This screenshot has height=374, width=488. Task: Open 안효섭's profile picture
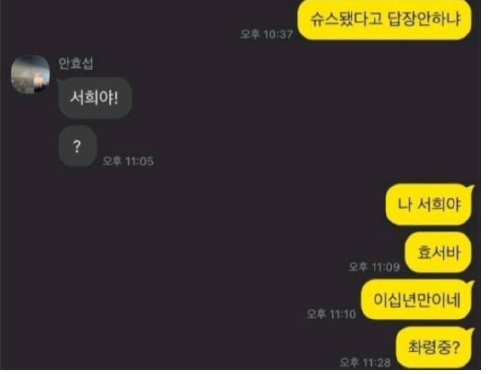point(31,75)
